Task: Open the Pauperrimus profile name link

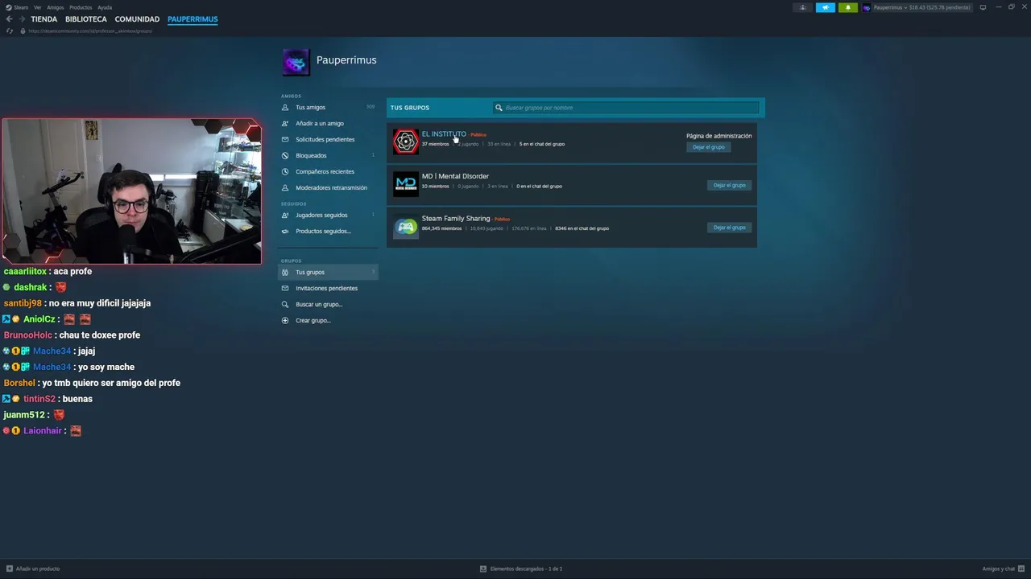Action: [346, 60]
